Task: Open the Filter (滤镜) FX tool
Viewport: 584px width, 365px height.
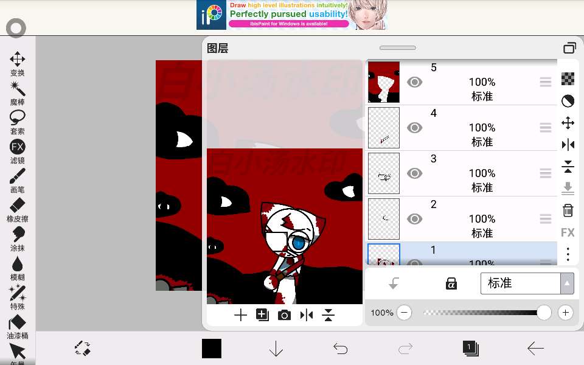Action: click(17, 151)
